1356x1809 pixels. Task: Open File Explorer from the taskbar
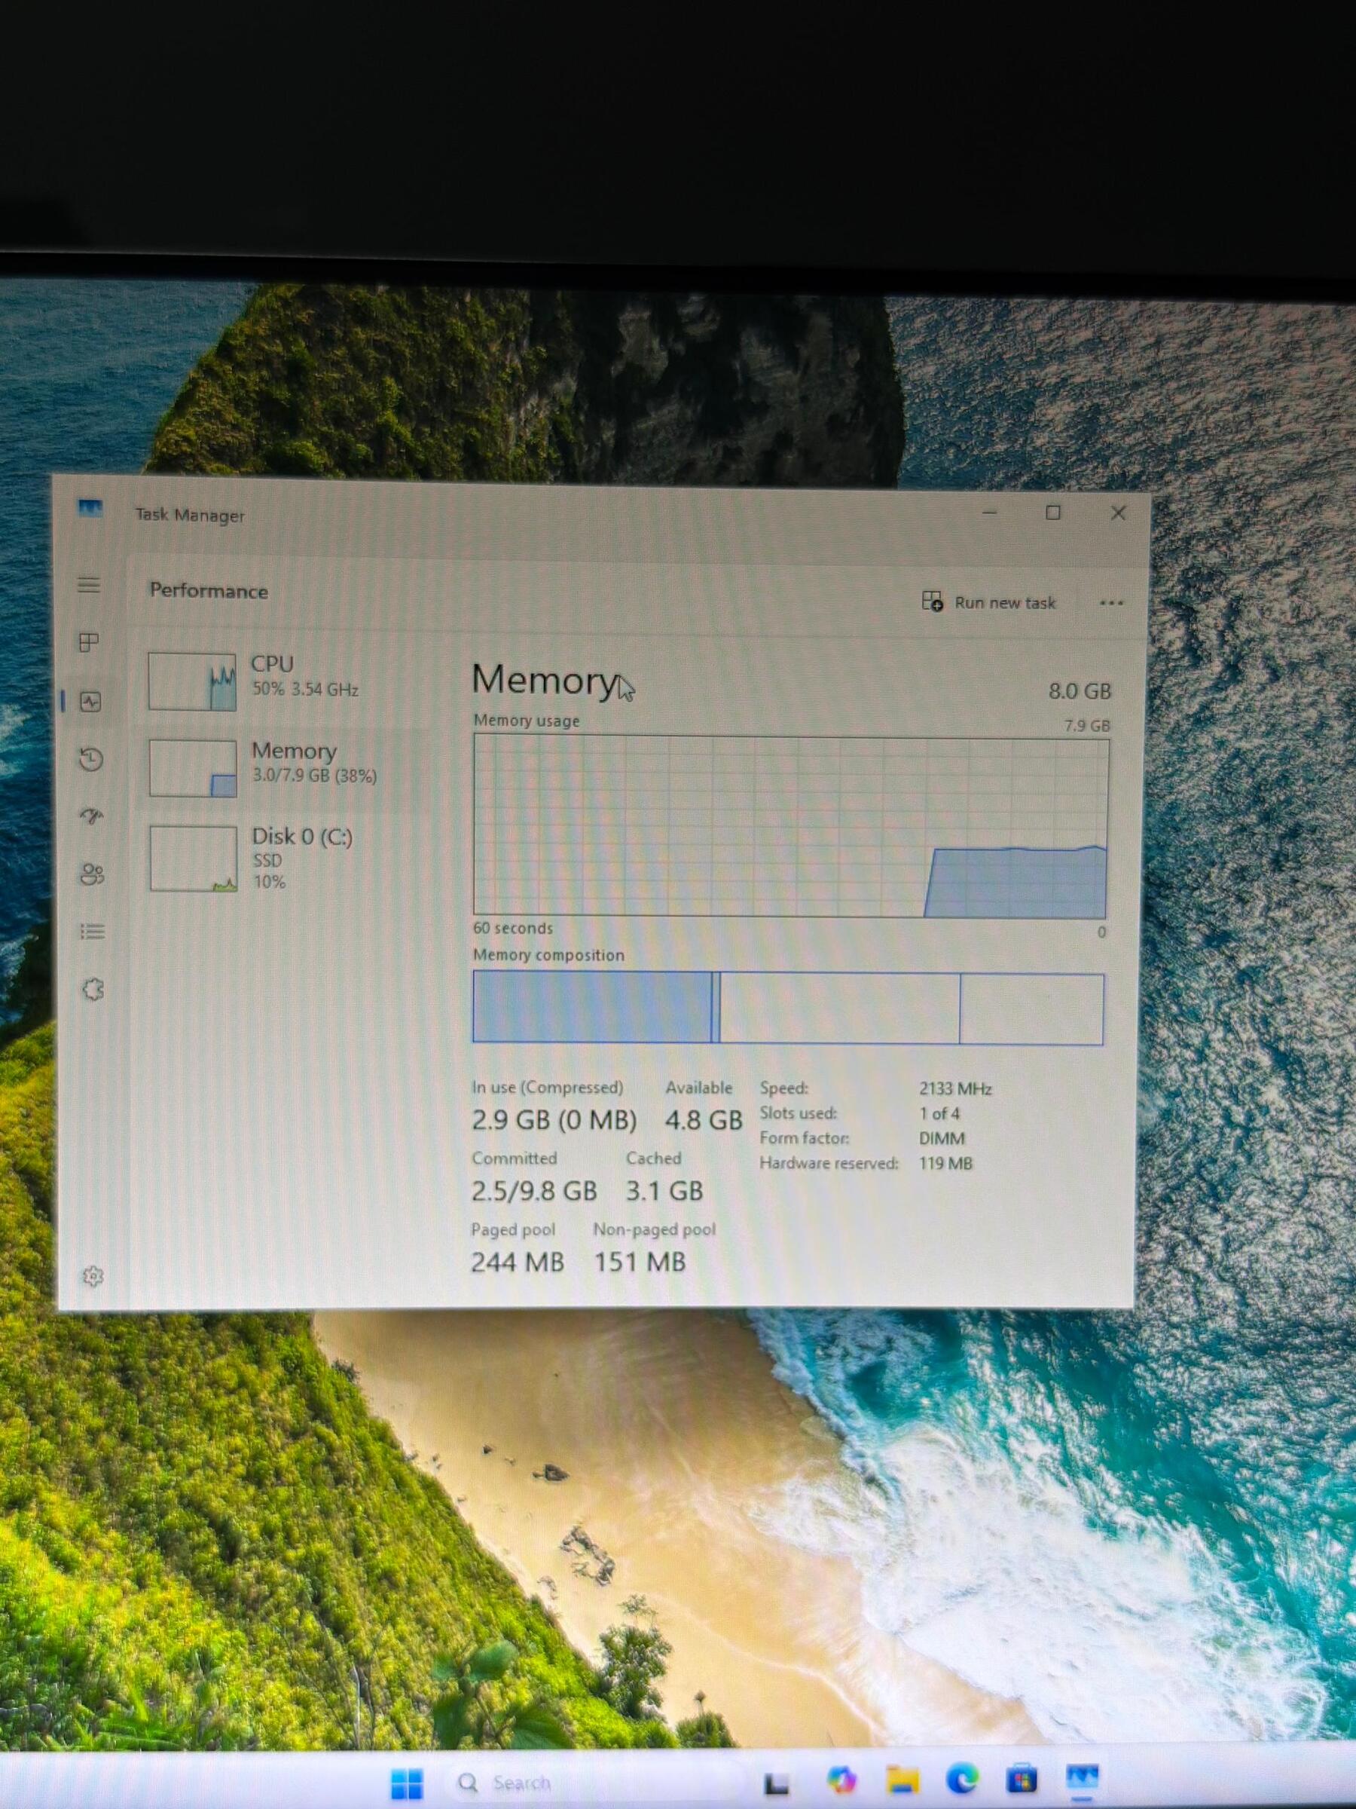(x=902, y=1780)
